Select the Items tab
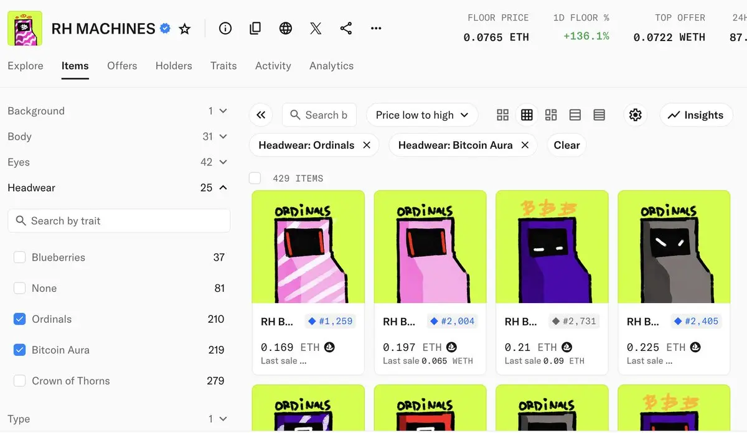Screen dimensions: 747x433 pyautogui.click(x=75, y=65)
